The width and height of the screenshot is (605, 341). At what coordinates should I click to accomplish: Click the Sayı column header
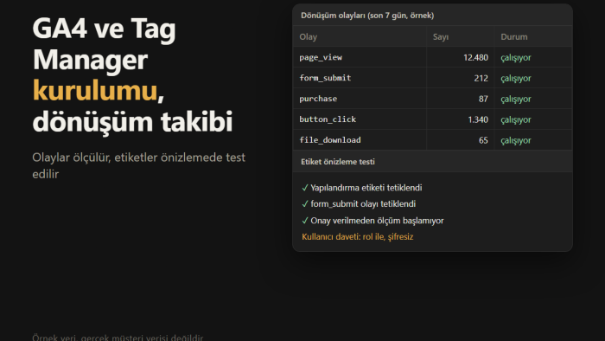click(x=441, y=37)
